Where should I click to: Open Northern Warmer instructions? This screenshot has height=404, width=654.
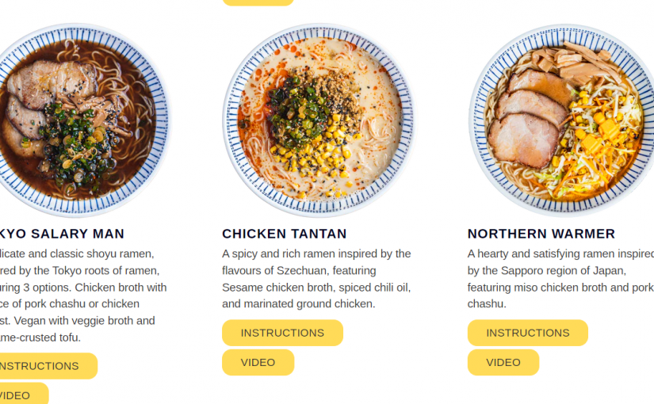pyautogui.click(x=528, y=333)
